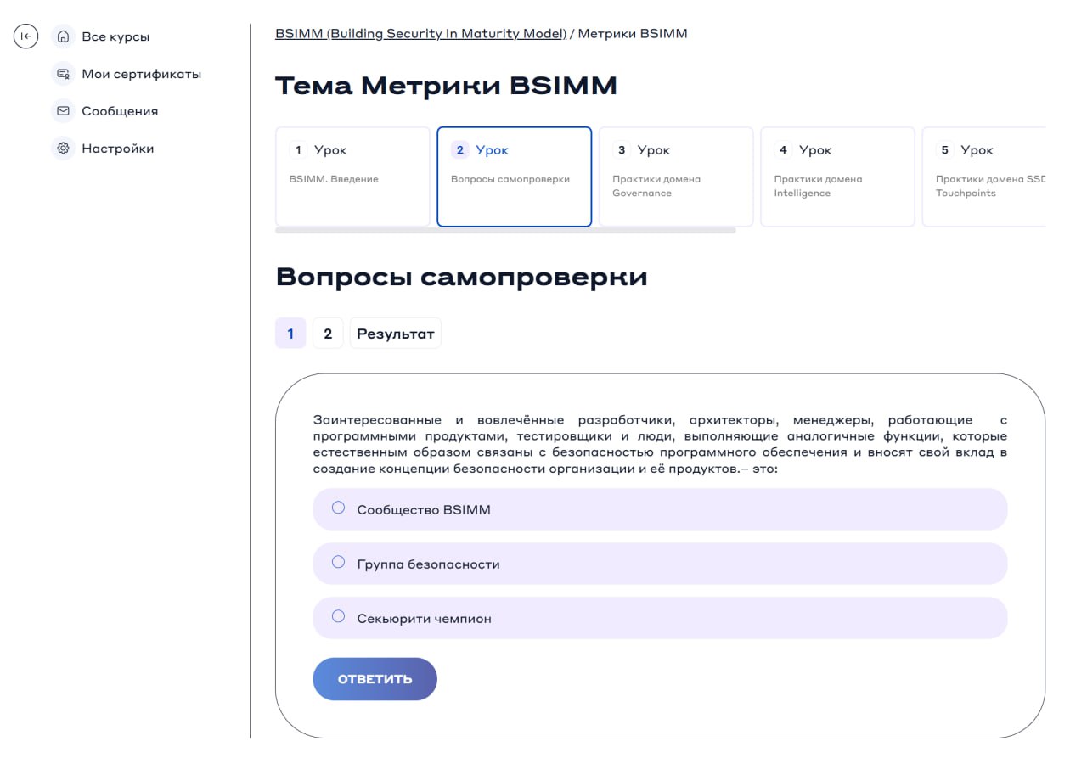Open the Мои сертификаты certificate icon

click(63, 74)
